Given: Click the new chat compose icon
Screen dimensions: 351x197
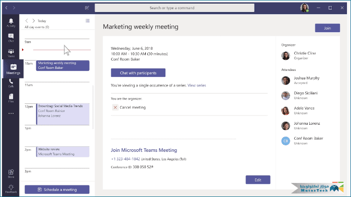Looking at the screenshot, I should (x=87, y=8).
